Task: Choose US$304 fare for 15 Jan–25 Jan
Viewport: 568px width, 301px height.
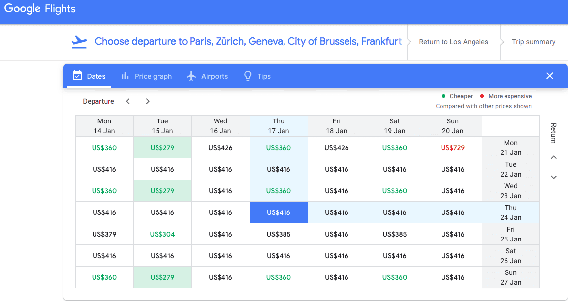Action: [162, 234]
